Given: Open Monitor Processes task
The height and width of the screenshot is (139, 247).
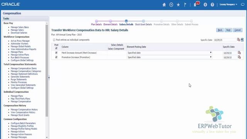Looking at the screenshot, I should [x=19, y=82].
